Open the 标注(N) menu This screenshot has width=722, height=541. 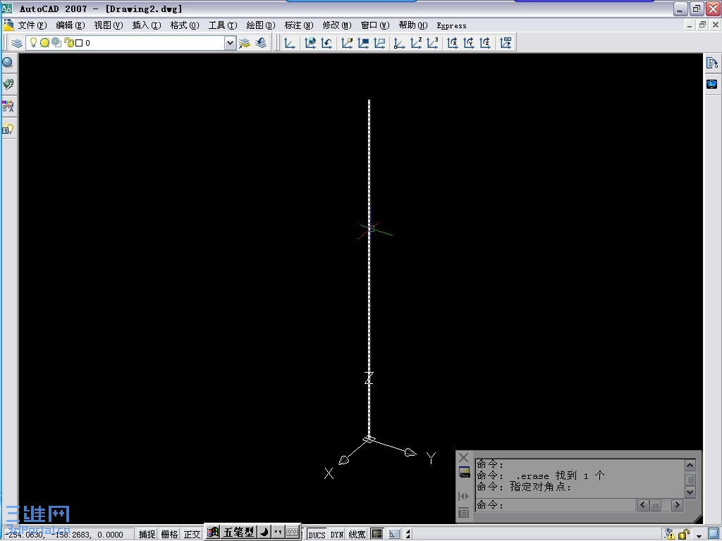(299, 25)
